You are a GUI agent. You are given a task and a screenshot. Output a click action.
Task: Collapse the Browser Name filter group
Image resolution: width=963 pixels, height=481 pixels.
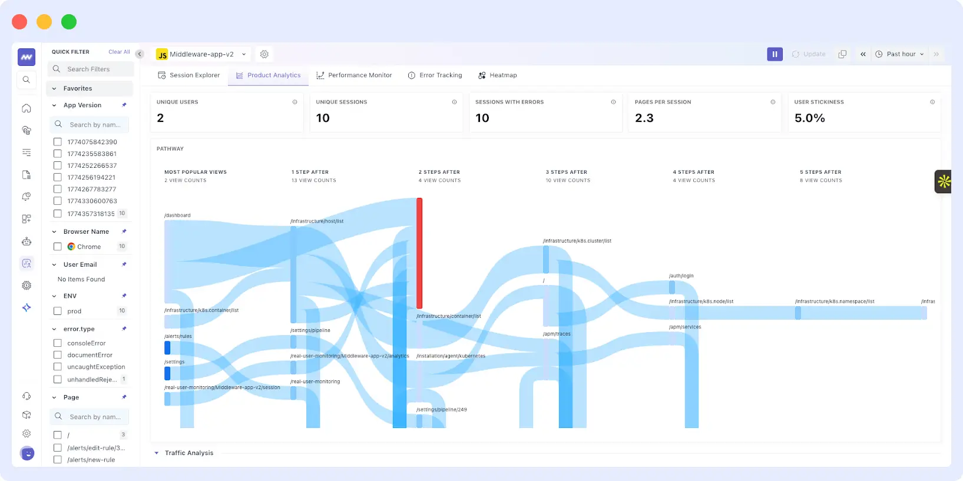pyautogui.click(x=54, y=231)
